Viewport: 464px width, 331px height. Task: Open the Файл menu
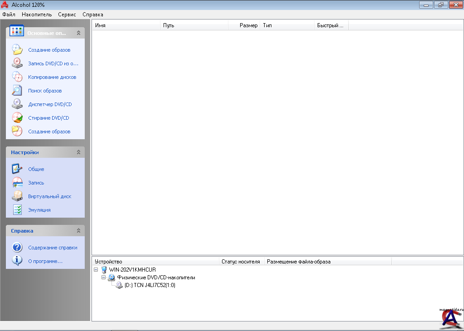[x=9, y=15]
